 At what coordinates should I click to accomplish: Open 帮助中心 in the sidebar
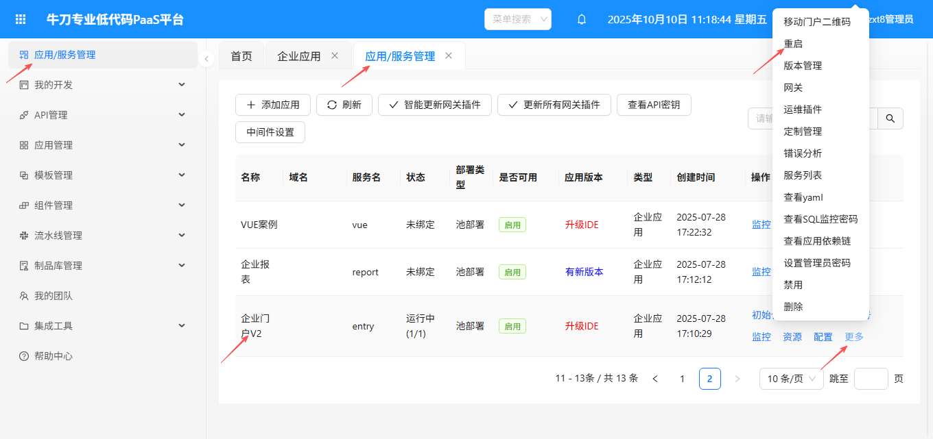54,356
